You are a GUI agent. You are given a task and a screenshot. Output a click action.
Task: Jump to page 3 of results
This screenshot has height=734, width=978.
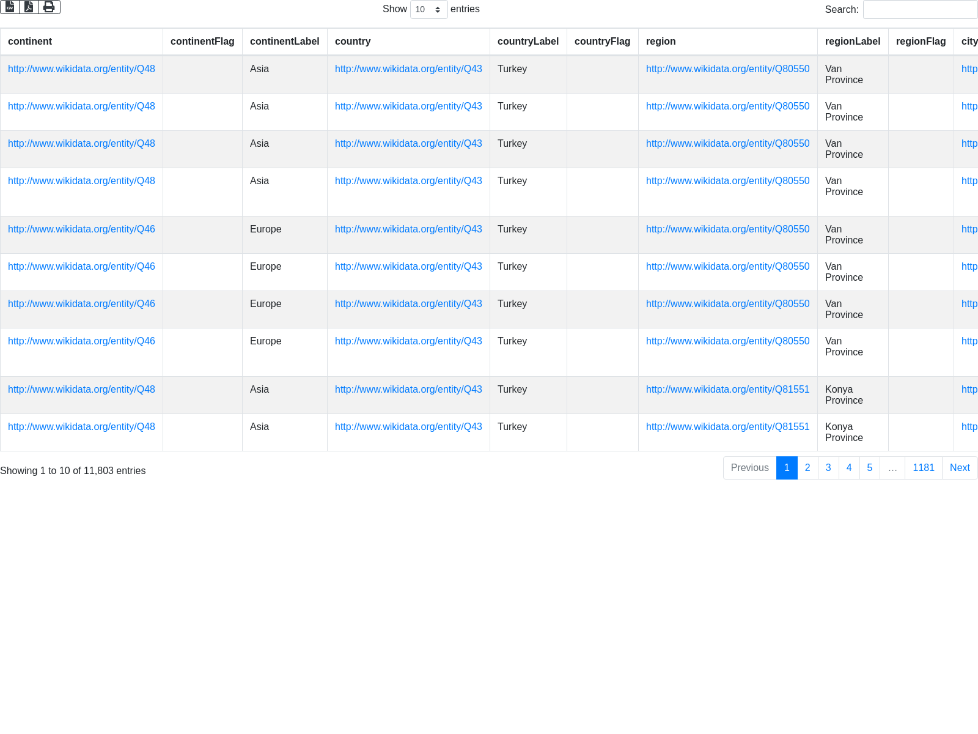pyautogui.click(x=828, y=468)
